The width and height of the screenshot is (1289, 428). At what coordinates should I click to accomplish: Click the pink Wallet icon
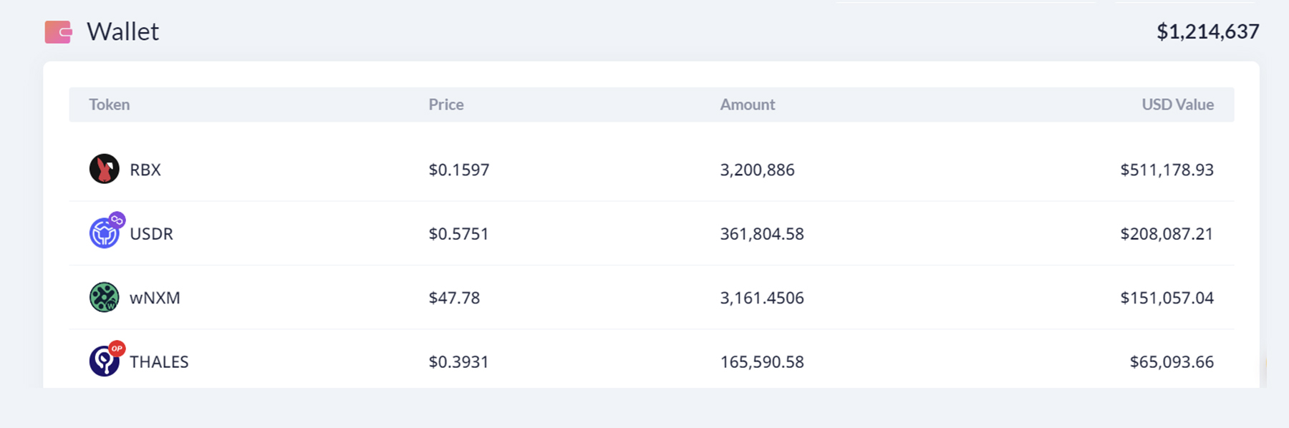58,32
